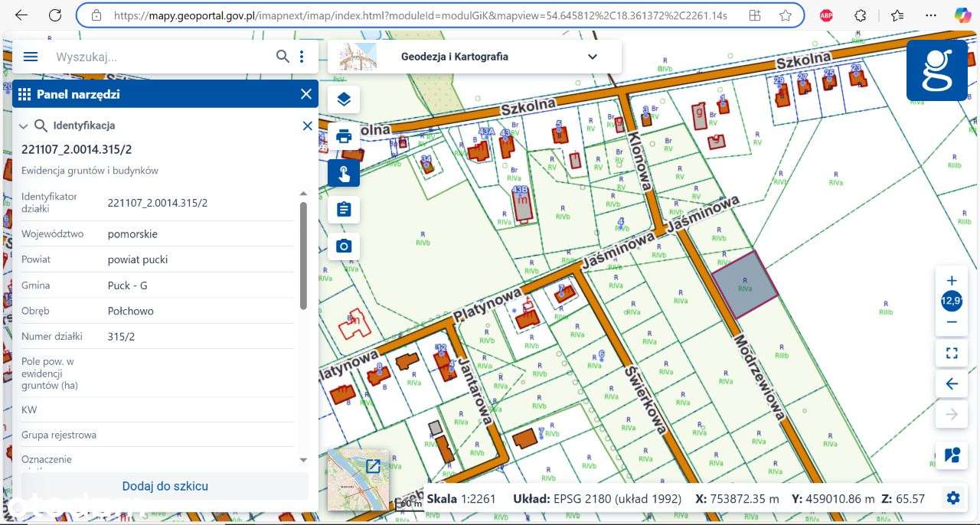Viewport: 980px width, 525px height.
Task: Select the identify pointer tool
Action: (344, 173)
